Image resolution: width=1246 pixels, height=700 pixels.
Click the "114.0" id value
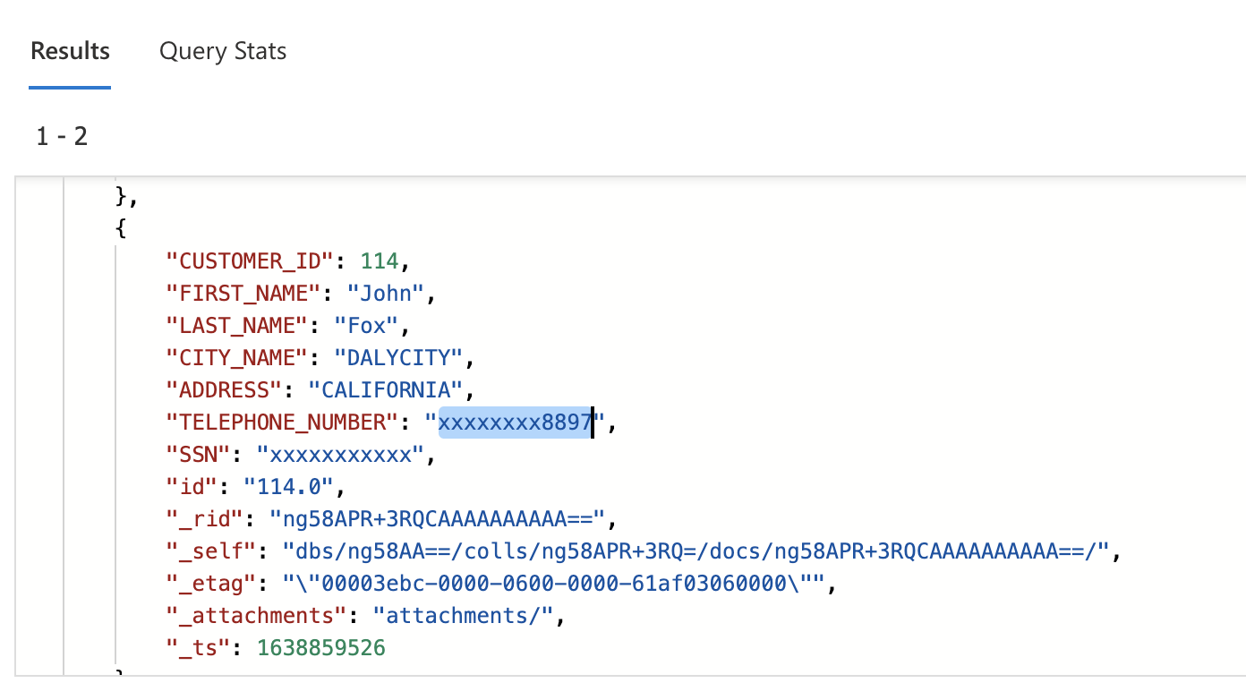288,487
